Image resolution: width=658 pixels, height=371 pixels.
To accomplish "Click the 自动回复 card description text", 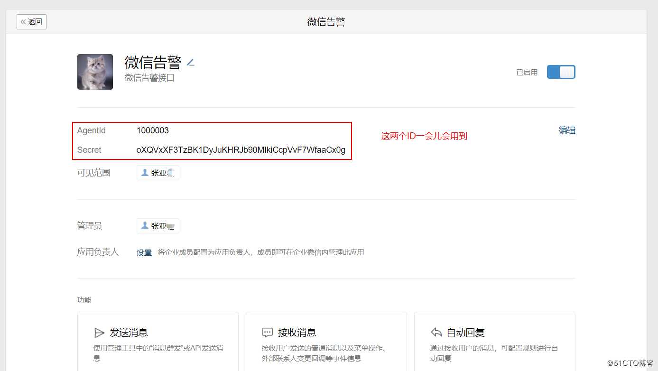I will click(494, 353).
